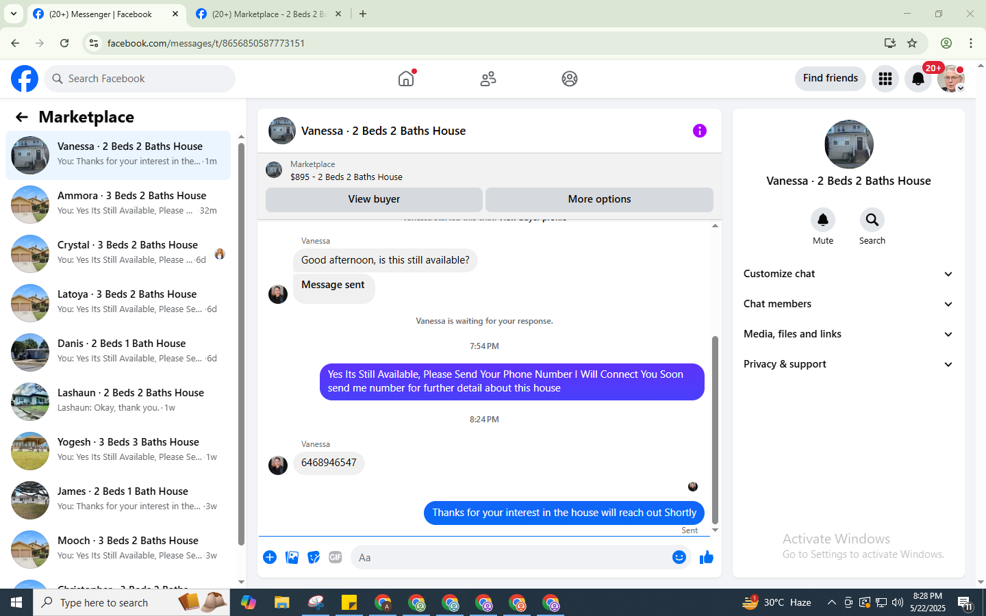
Task: Open the Windows Start menu
Action: (16, 602)
